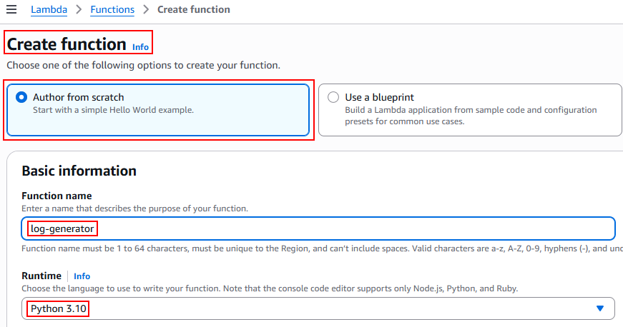Viewport: 623px width, 327px height.
Task: Open Info link beside Create function heading
Action: click(140, 47)
